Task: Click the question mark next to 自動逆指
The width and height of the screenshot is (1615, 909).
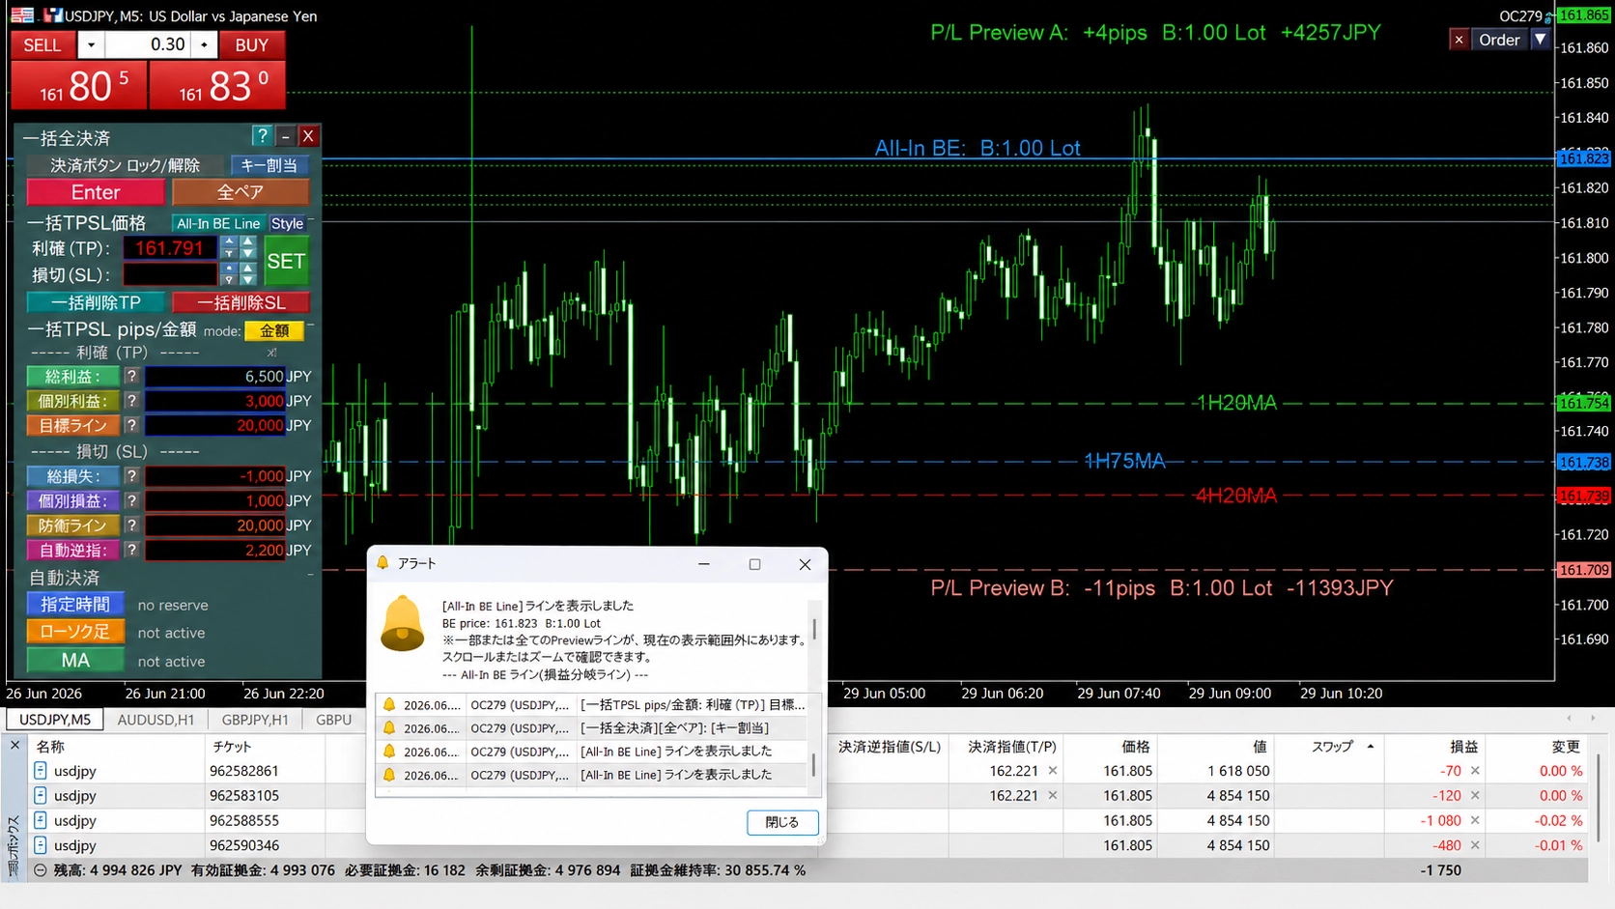Action: pyautogui.click(x=131, y=550)
